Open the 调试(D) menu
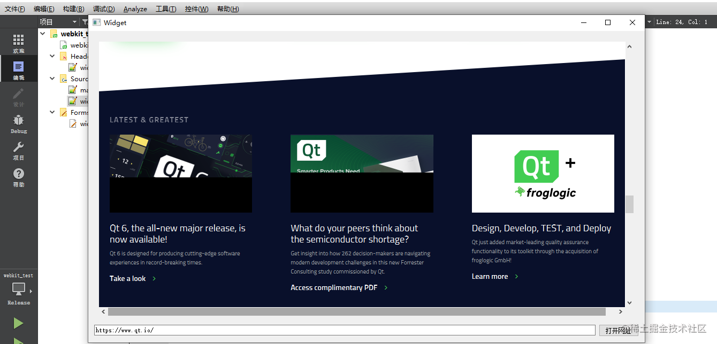This screenshot has height=344, width=717. (104, 9)
